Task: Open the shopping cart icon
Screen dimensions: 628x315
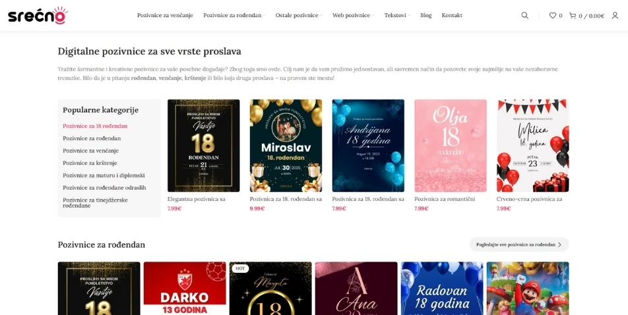Action: click(x=573, y=16)
